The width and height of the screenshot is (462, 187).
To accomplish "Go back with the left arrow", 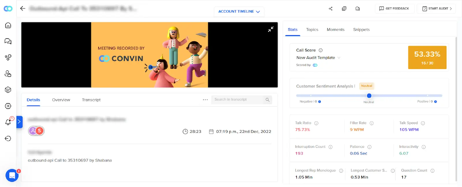I will [x=23, y=8].
